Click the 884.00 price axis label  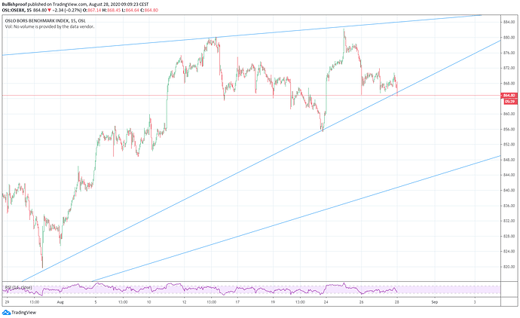[x=509, y=21]
